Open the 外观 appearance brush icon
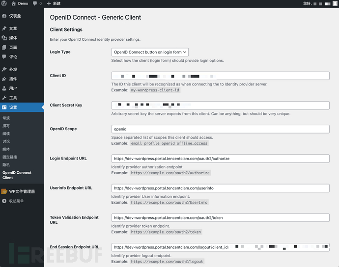Viewport: 339px width, 267px height. tap(4, 69)
